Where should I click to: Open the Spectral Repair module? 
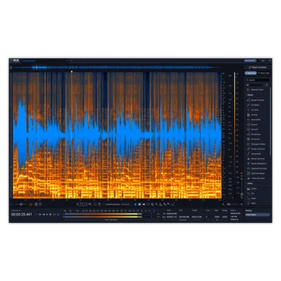(257, 173)
